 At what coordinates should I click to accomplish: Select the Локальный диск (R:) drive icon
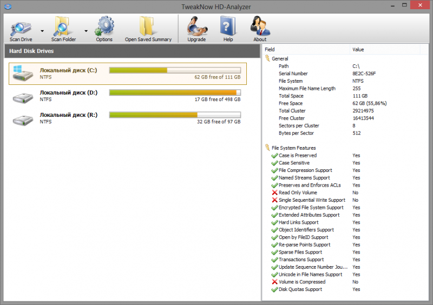coord(23,120)
